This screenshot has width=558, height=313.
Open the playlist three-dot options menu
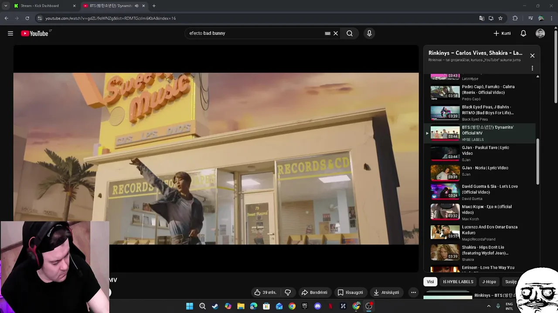532,68
